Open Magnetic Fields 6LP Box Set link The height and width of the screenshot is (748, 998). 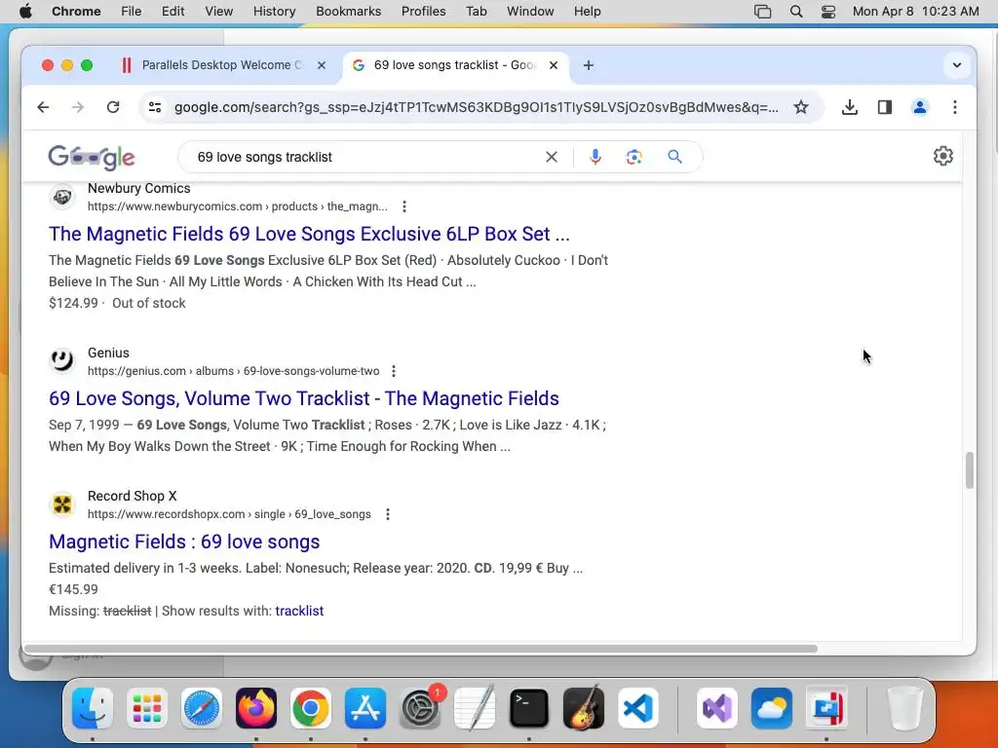point(309,234)
